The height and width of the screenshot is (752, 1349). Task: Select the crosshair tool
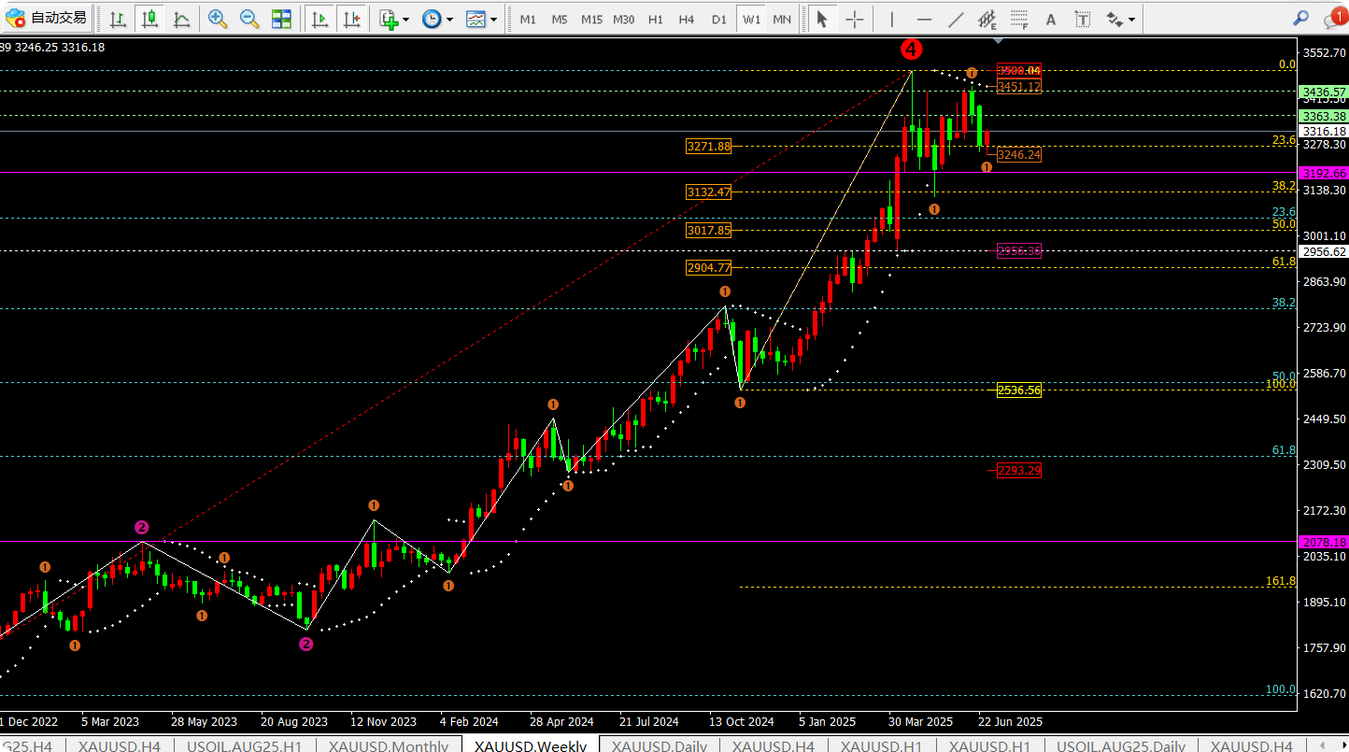coord(854,19)
